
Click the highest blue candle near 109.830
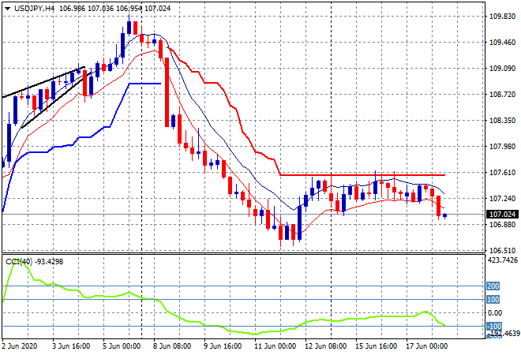(x=129, y=28)
